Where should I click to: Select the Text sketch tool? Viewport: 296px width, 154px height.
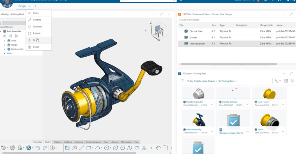coord(144,148)
